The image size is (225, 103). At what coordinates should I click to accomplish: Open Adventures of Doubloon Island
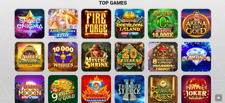[129, 24]
